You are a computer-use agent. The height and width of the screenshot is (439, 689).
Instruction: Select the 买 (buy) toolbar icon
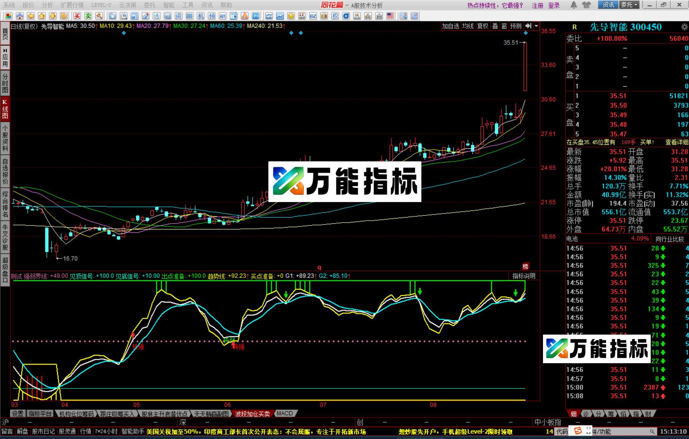tap(78, 16)
